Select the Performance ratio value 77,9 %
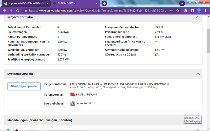Screen dimensions: 210x131 [x=159, y=32]
